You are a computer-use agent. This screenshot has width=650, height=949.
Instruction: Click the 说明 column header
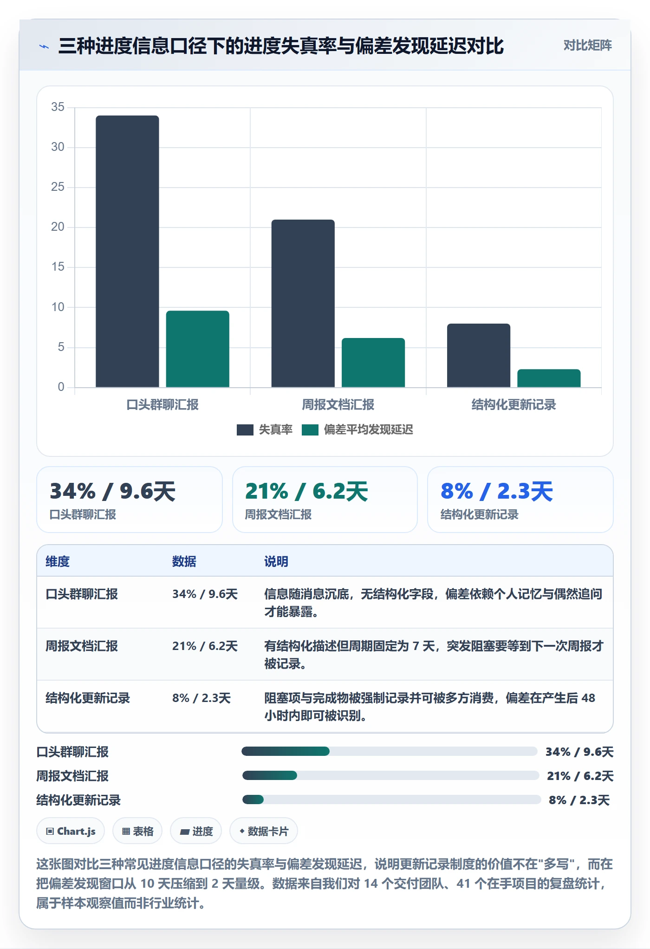click(x=276, y=562)
